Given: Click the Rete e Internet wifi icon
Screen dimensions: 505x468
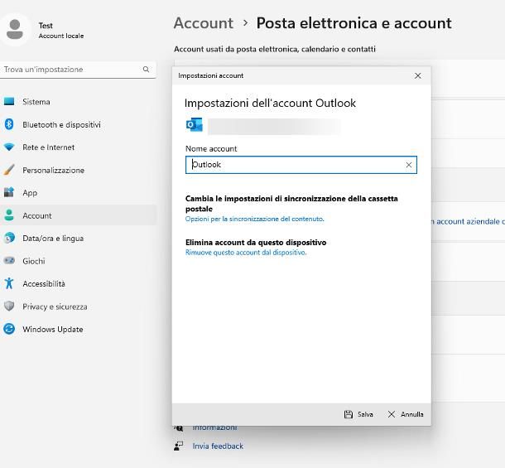Looking at the screenshot, I should [9, 147].
